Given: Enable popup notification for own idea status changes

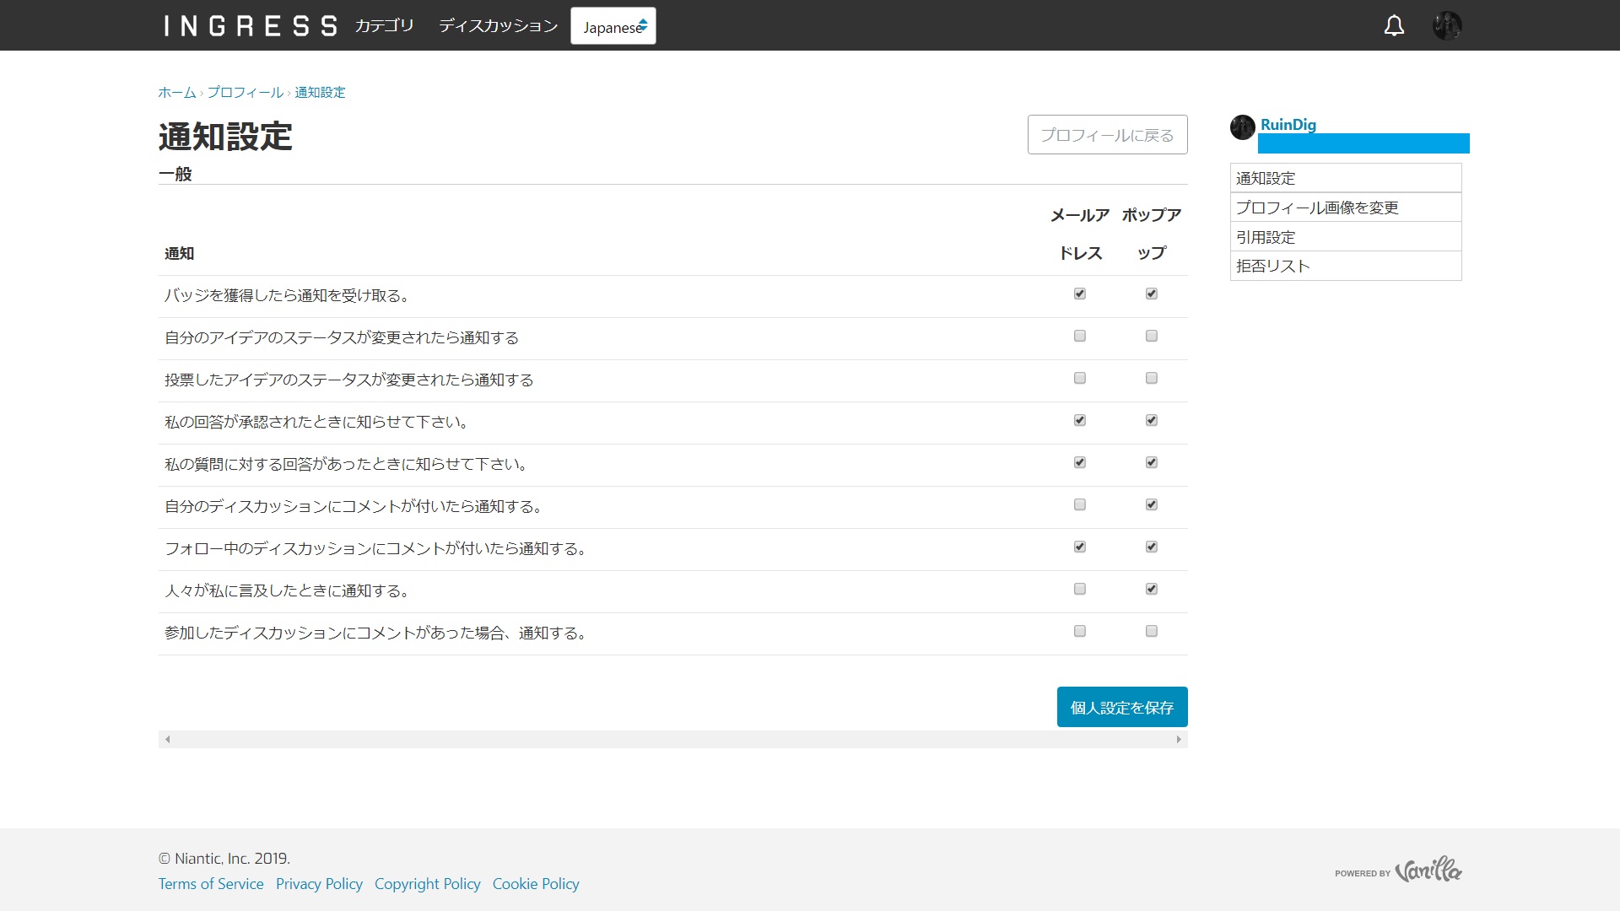Looking at the screenshot, I should point(1150,337).
